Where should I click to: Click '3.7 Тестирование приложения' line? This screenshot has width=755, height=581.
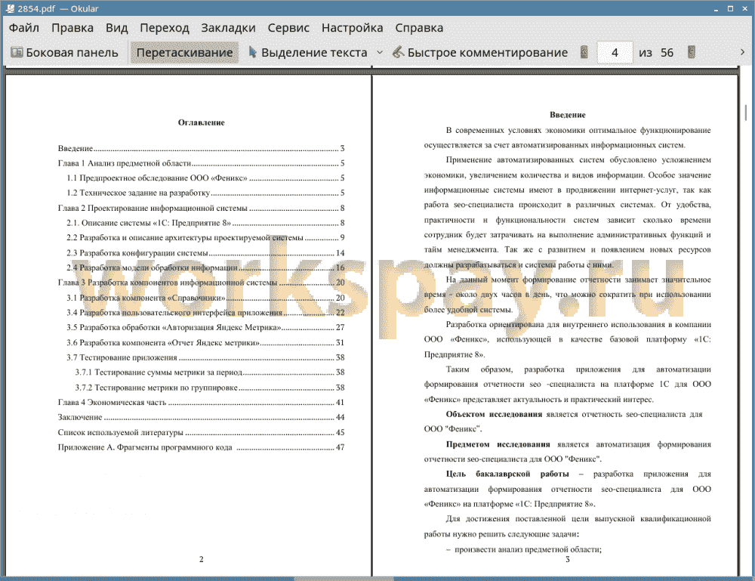(x=205, y=357)
